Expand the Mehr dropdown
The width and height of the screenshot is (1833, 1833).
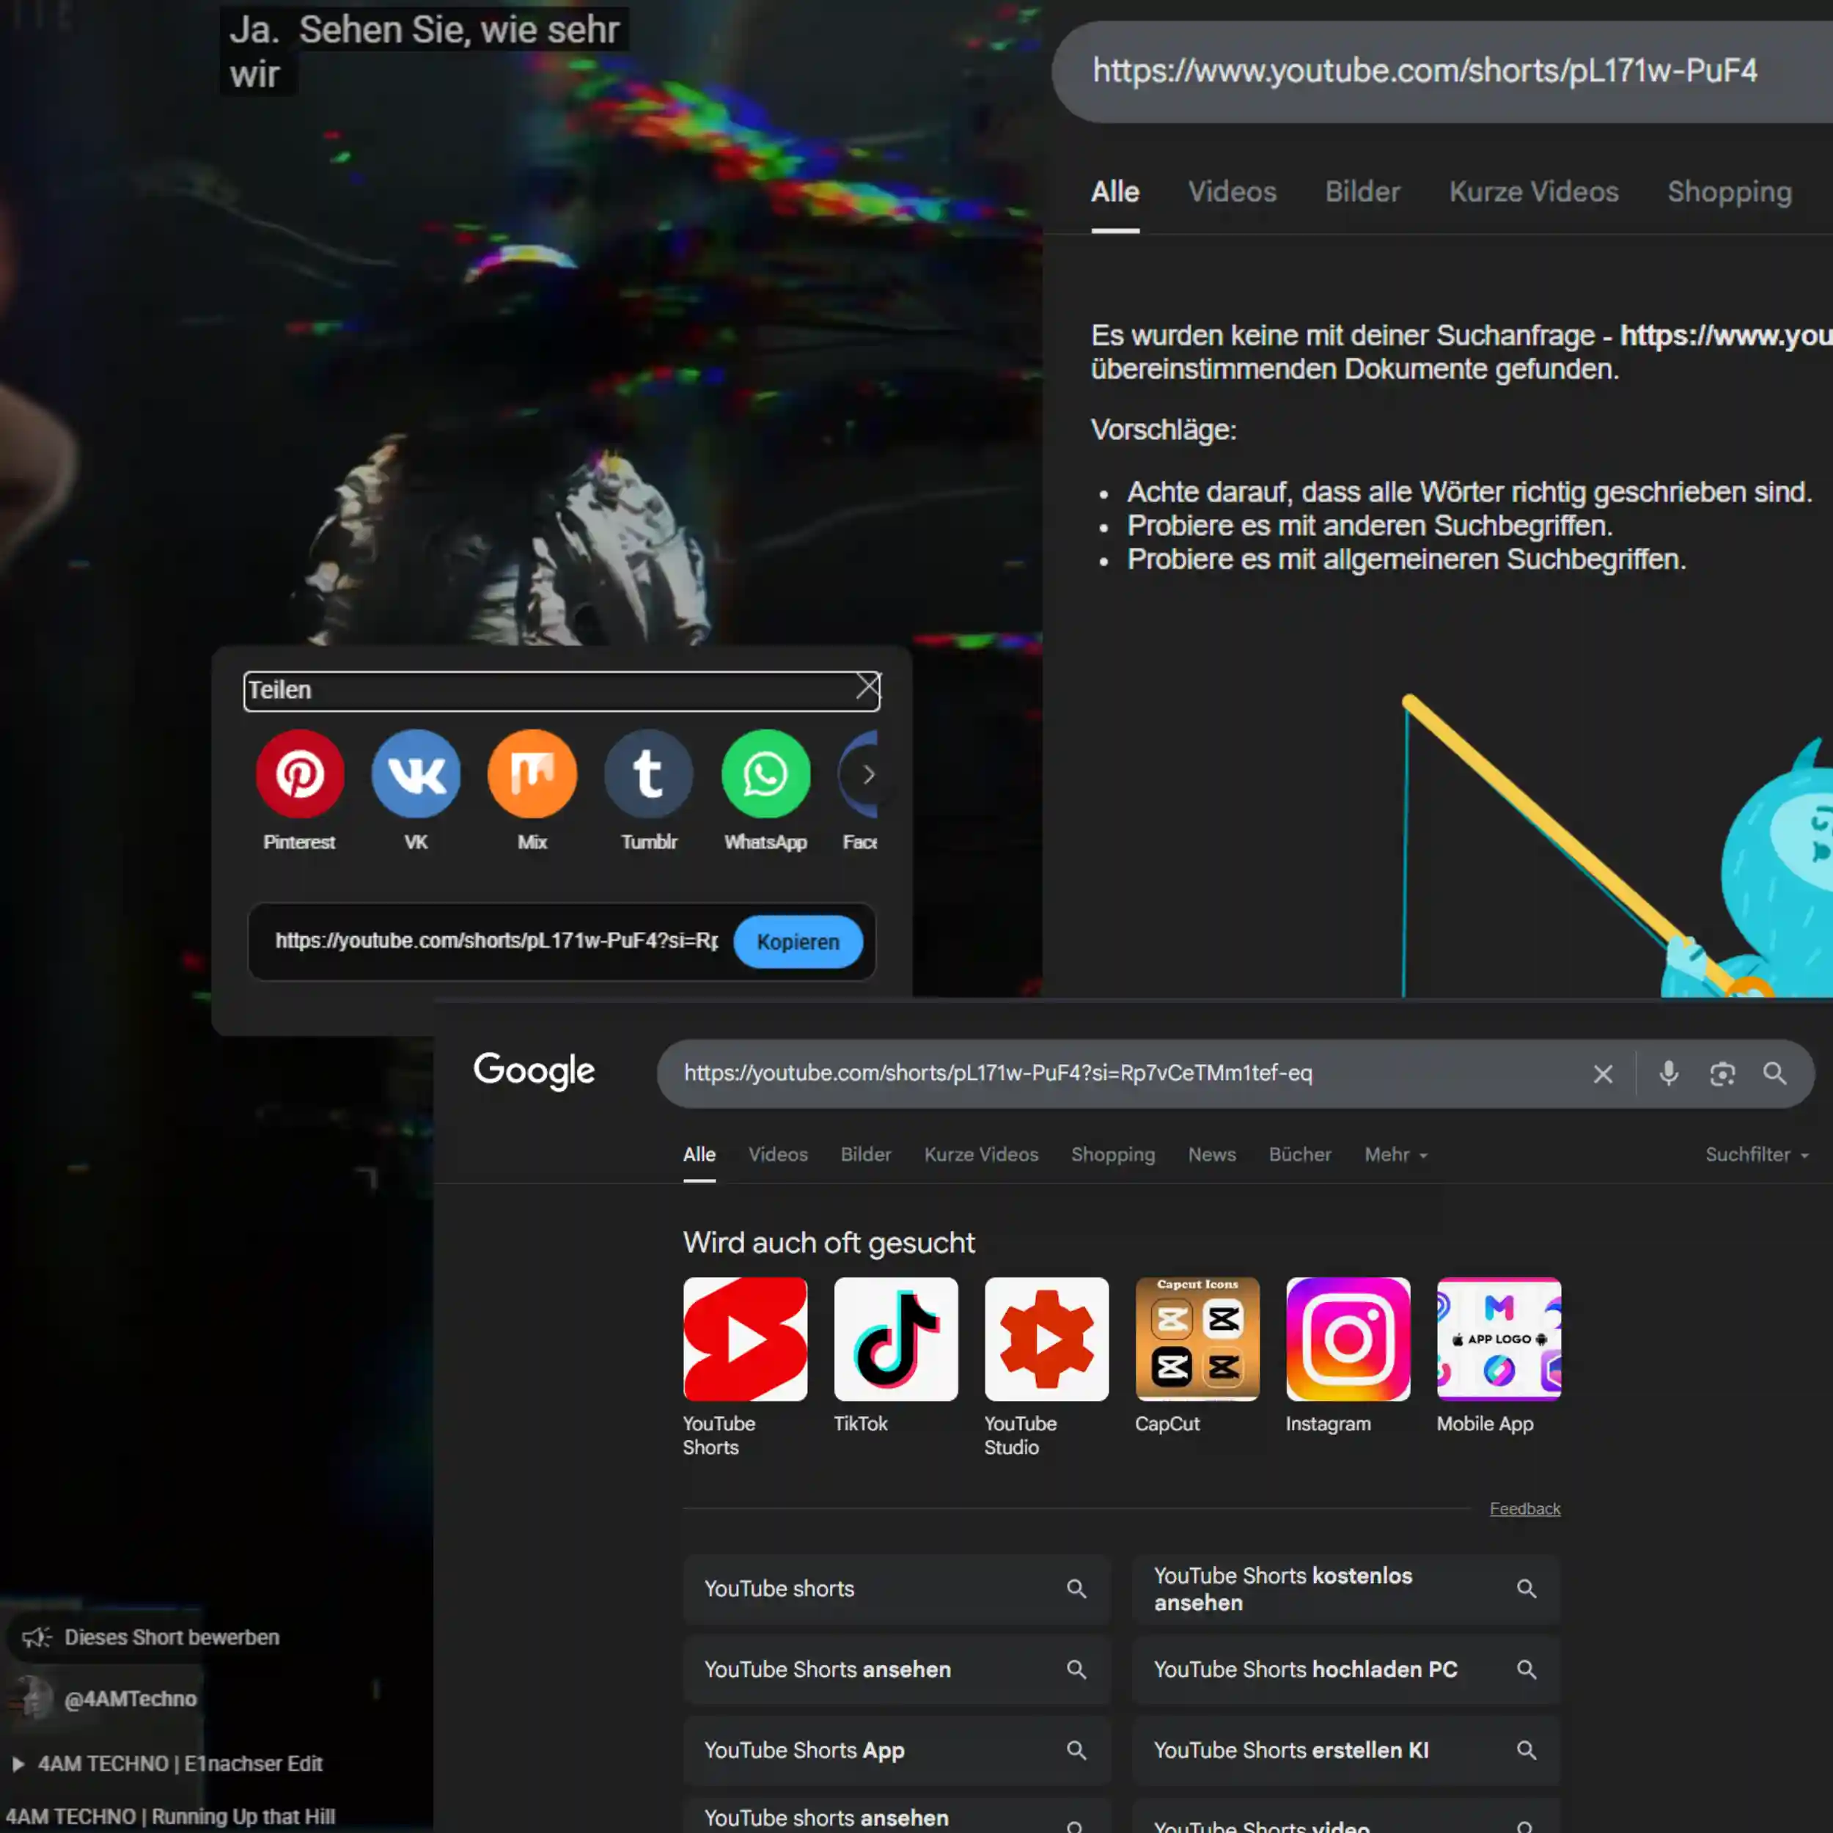tap(1395, 1155)
